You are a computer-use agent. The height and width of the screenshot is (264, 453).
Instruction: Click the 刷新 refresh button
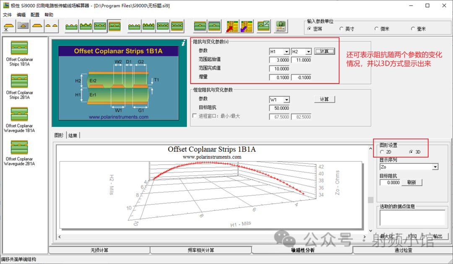click(x=412, y=182)
